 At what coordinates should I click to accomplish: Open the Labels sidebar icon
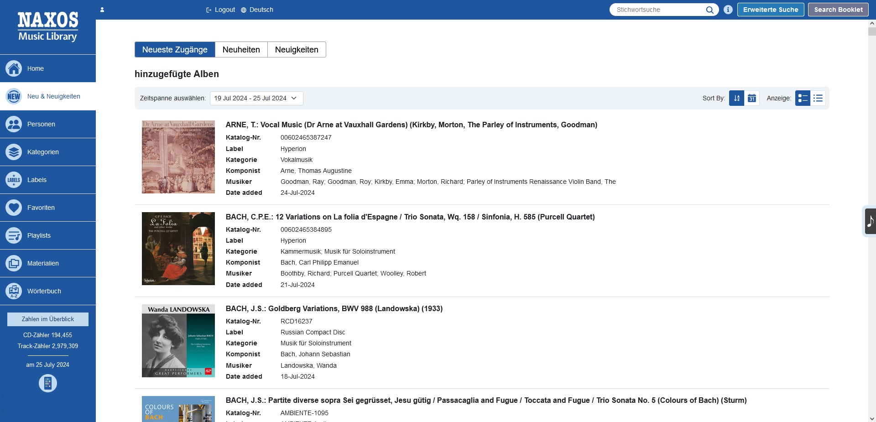click(14, 180)
